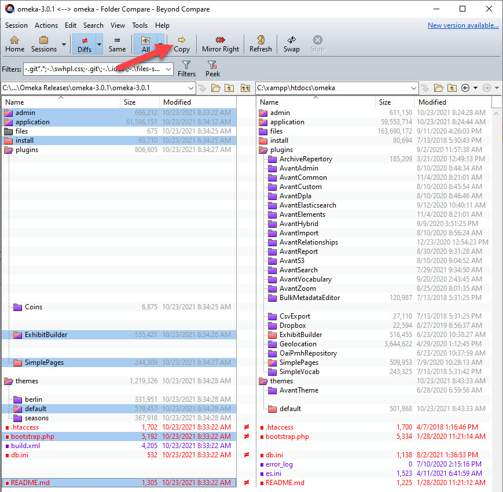Open the Help menu

tap(162, 25)
